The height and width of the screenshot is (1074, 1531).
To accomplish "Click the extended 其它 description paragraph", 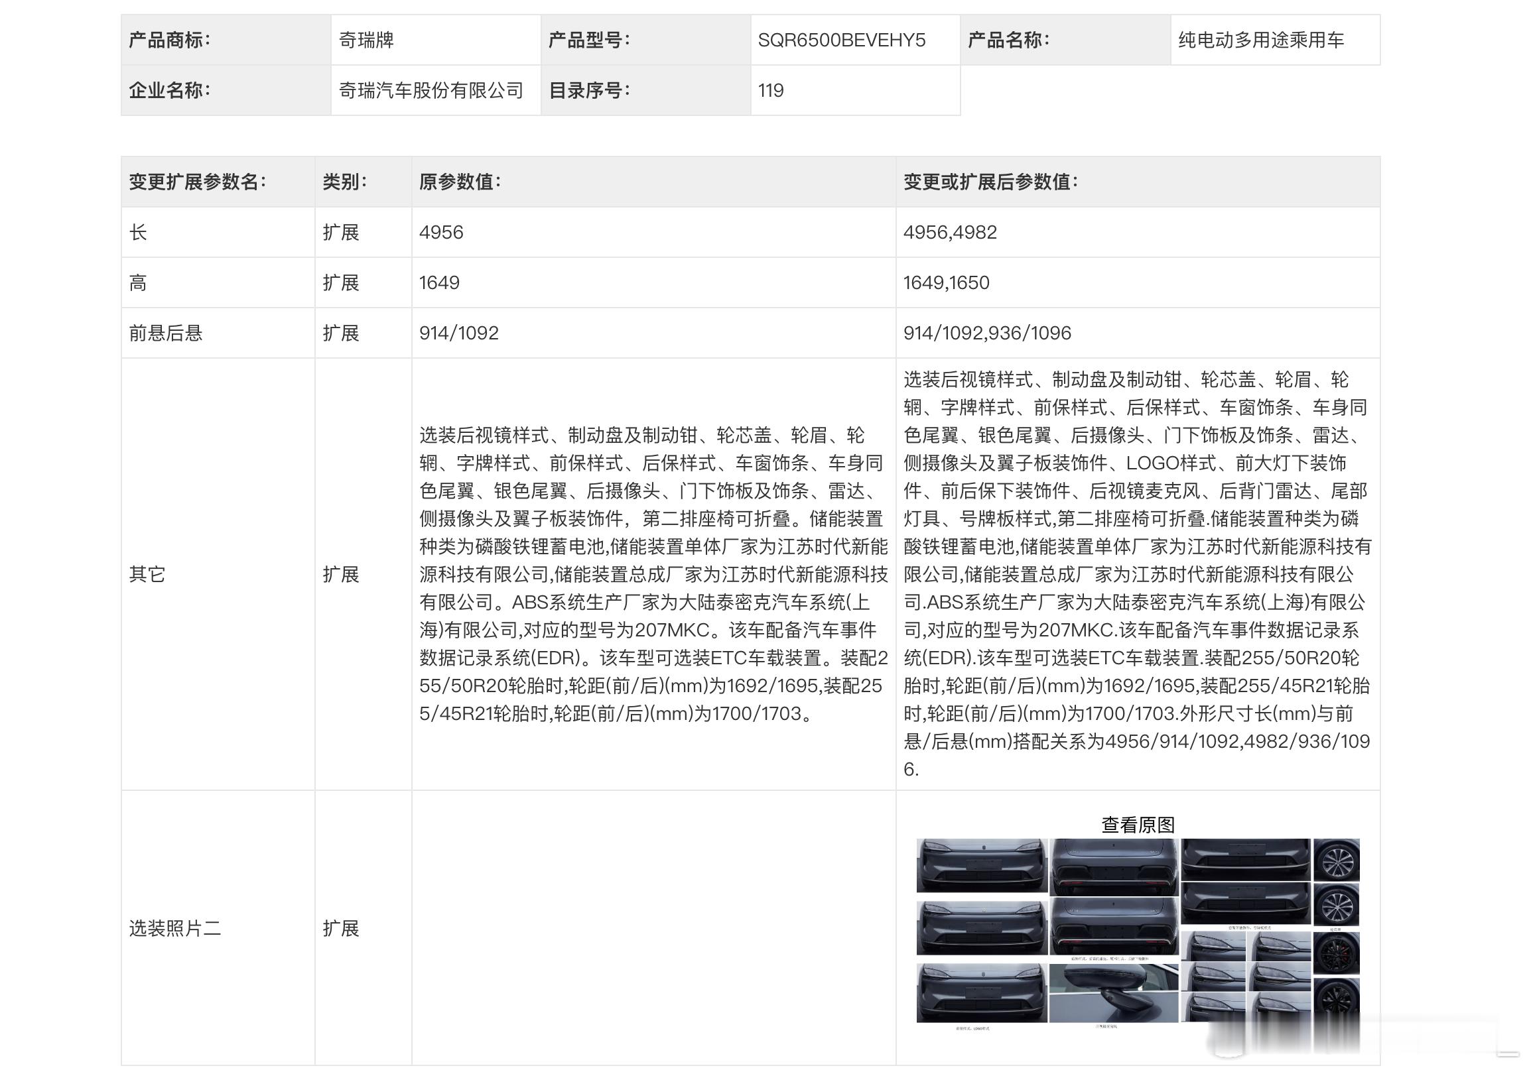I will click(1138, 574).
